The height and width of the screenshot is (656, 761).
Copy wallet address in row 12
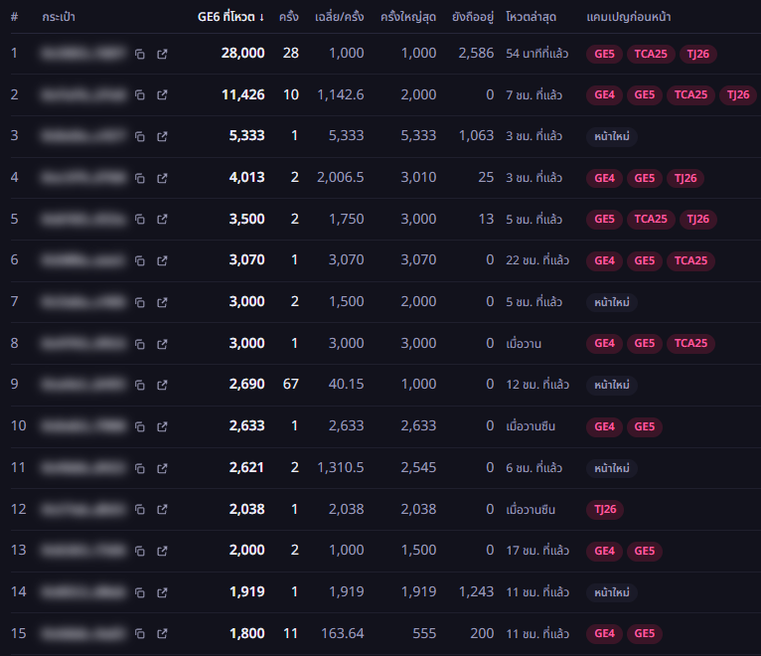point(140,509)
